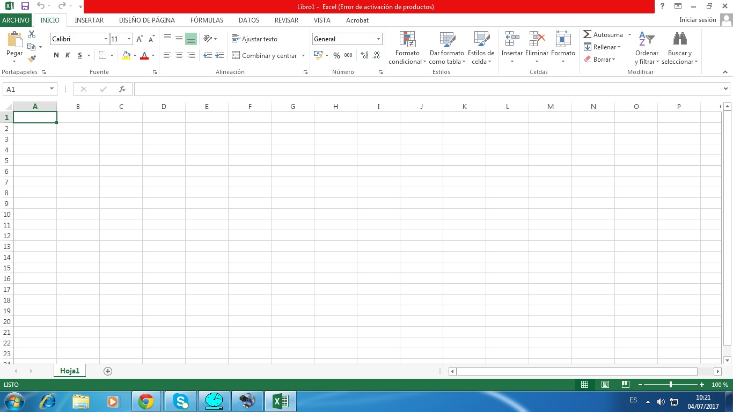The height and width of the screenshot is (412, 733).
Task: Switch to the FÓRMULAS tab
Action: click(207, 20)
